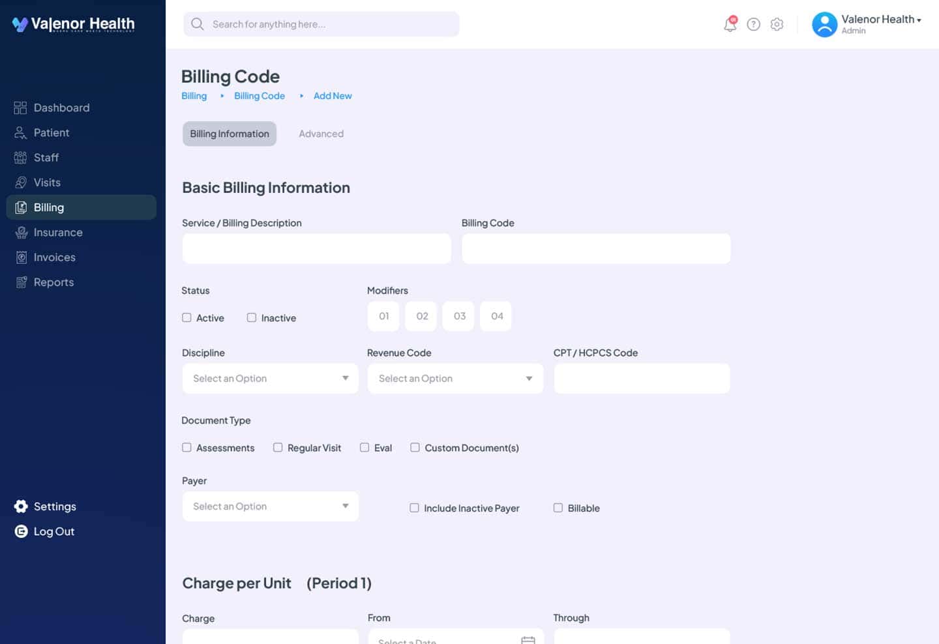
Task: Open the gear icon in top bar
Action: pos(777,24)
